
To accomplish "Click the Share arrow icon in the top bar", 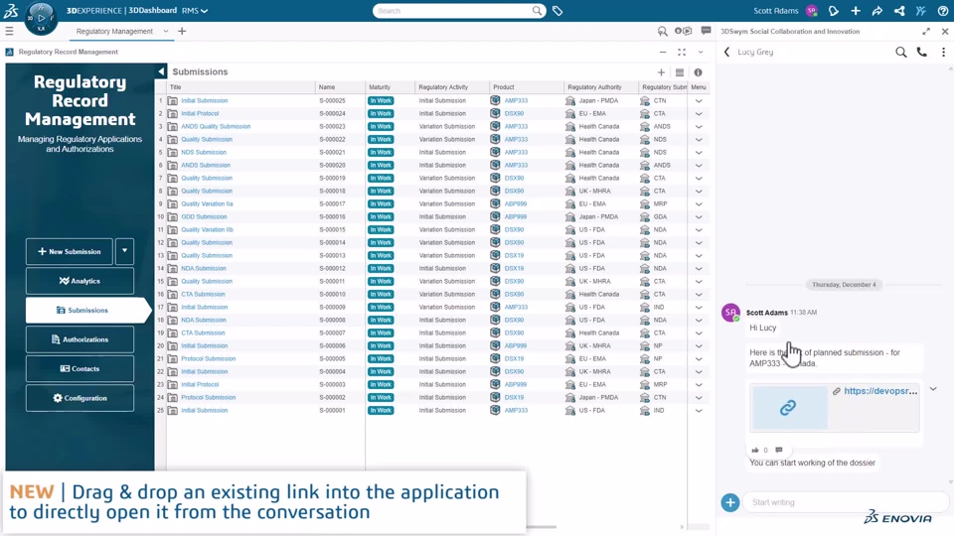I will point(876,10).
